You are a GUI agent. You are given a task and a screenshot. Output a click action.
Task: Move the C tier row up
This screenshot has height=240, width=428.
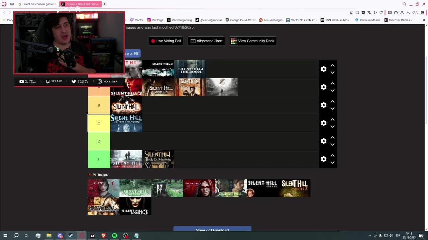tap(332, 120)
